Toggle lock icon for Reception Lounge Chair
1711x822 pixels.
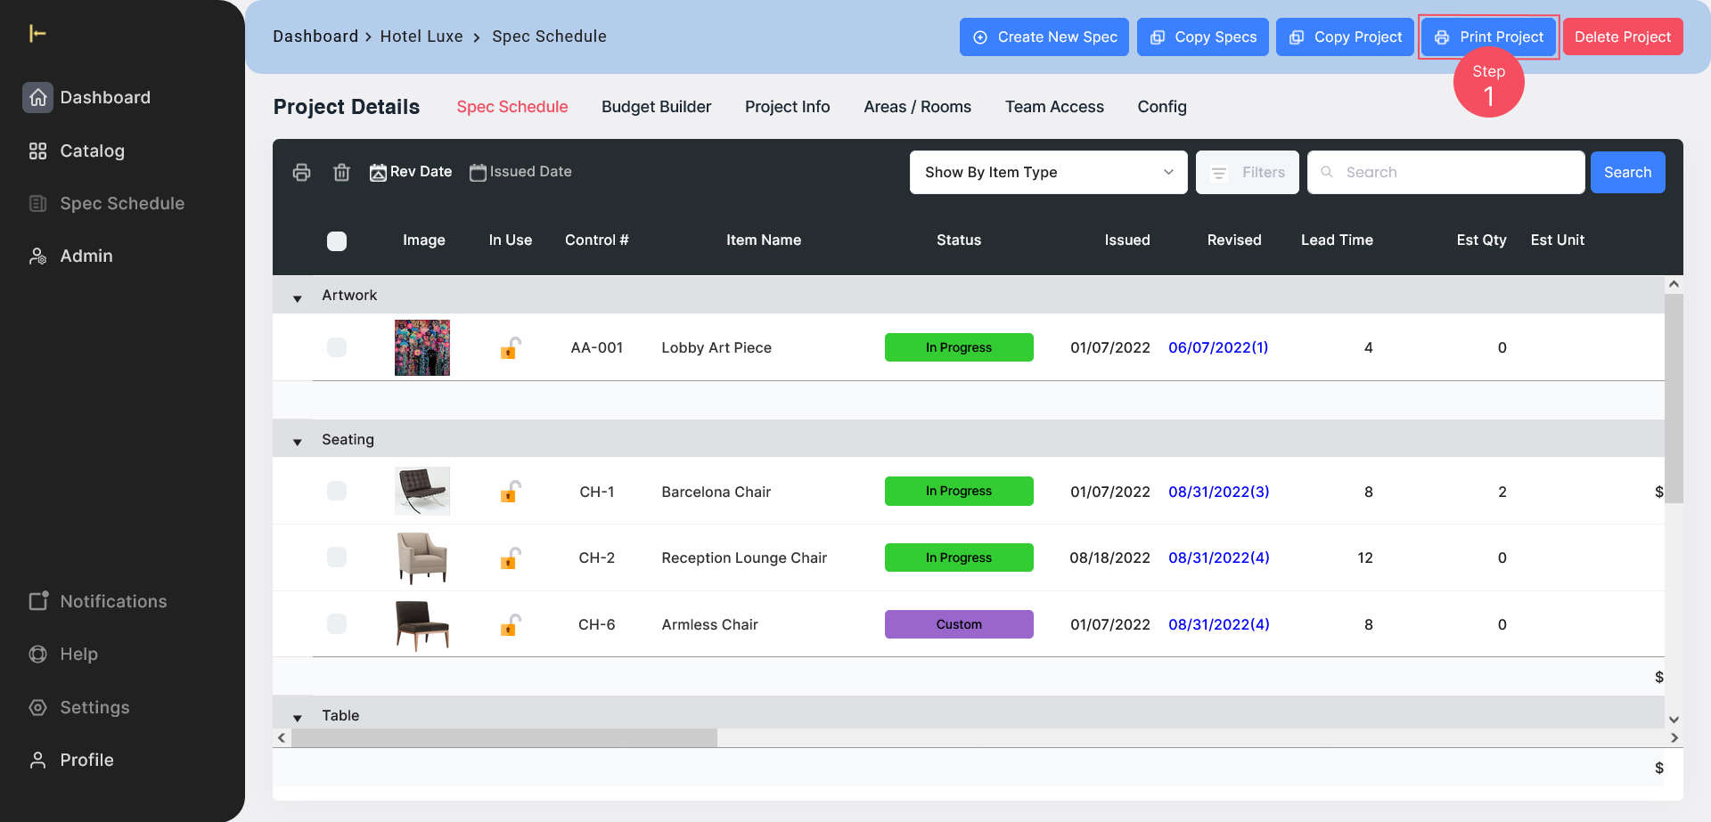pos(510,557)
